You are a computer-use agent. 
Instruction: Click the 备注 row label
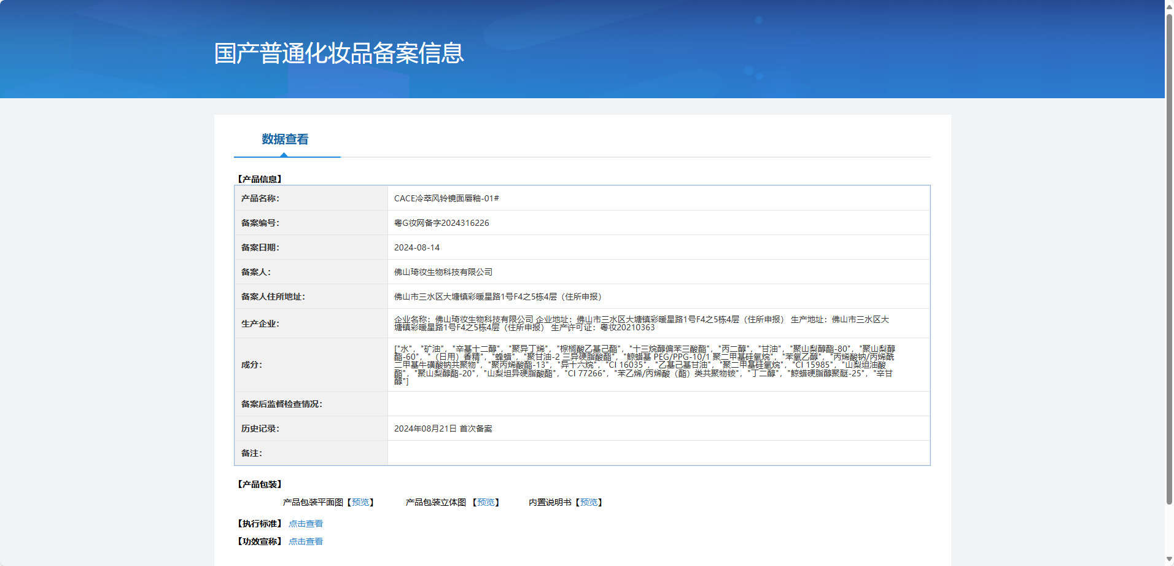(251, 453)
